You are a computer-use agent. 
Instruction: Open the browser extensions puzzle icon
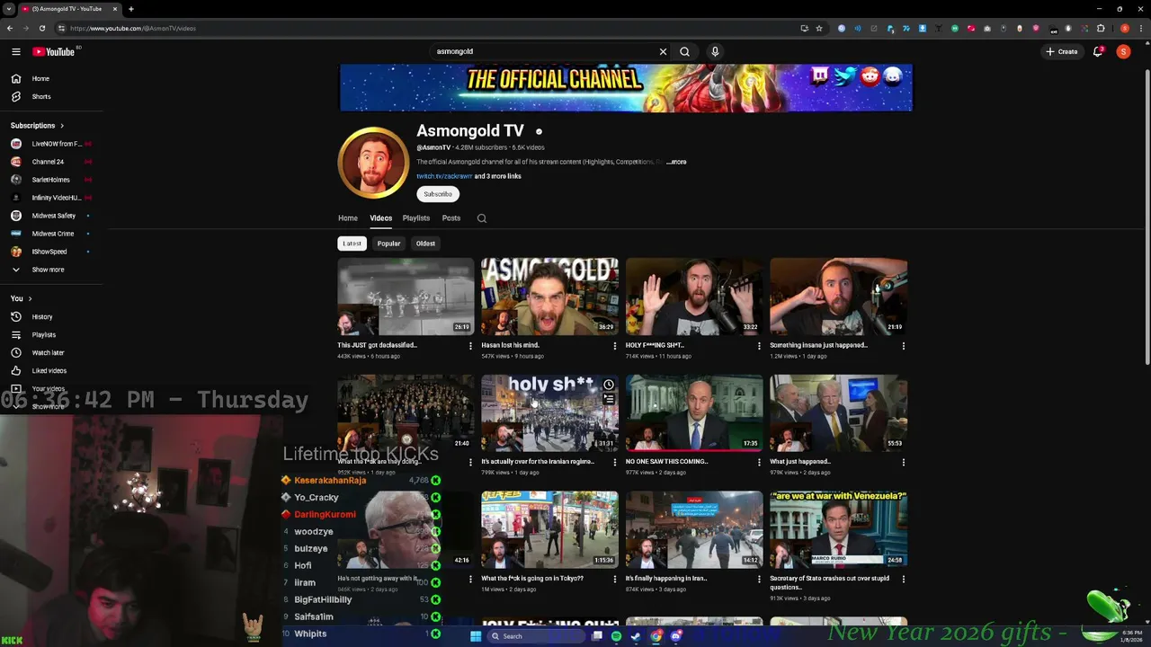point(1101,28)
